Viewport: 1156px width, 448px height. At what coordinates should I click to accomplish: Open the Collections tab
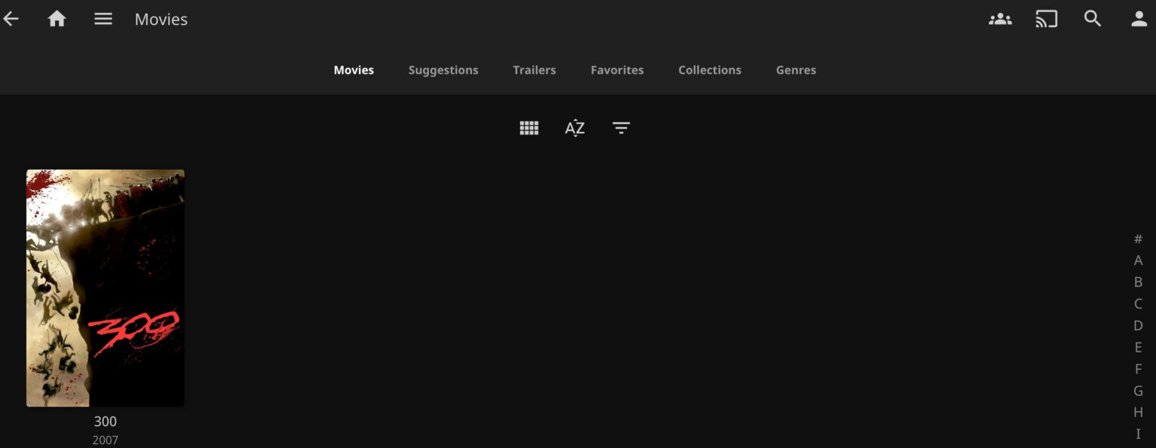point(710,69)
